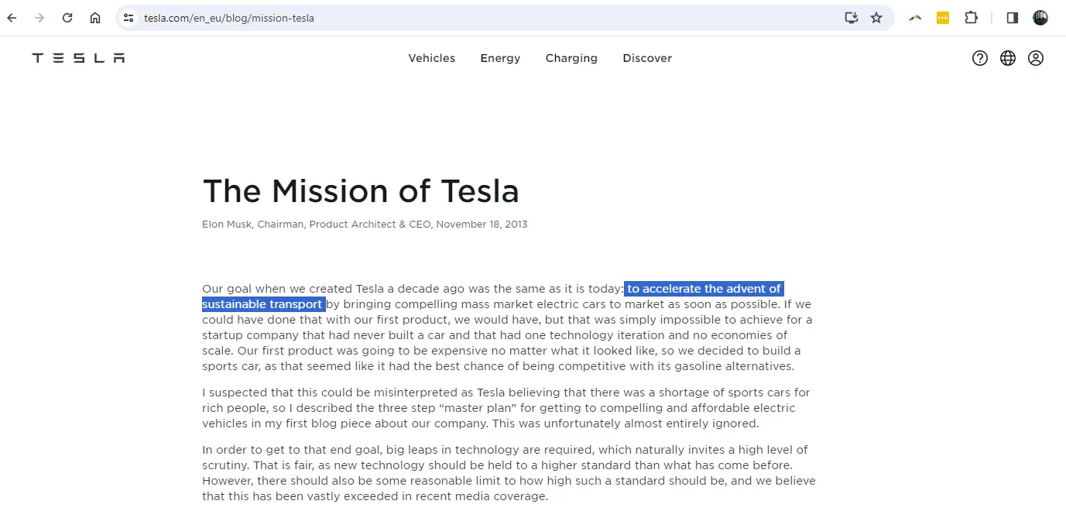The image size is (1066, 511).
Task: Open the yellow extension icon
Action: point(943,18)
